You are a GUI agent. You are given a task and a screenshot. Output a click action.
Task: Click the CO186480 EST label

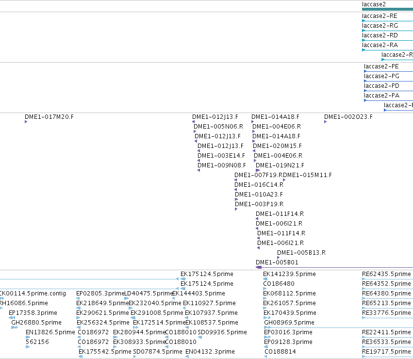point(279,284)
